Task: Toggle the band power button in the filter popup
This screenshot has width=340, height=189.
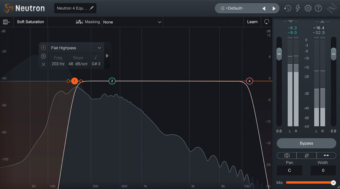Action: 43,47
